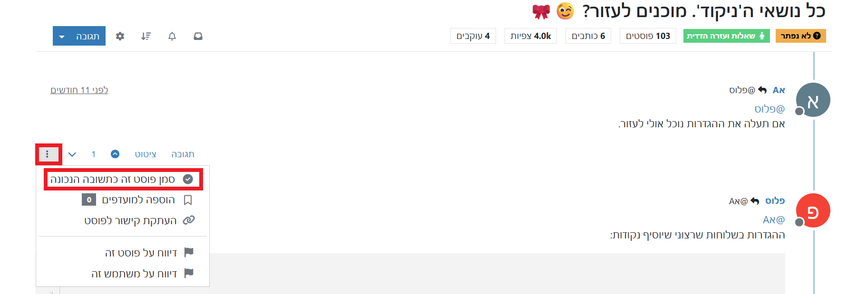
Task: Open the post sort order icon
Action: (x=146, y=36)
